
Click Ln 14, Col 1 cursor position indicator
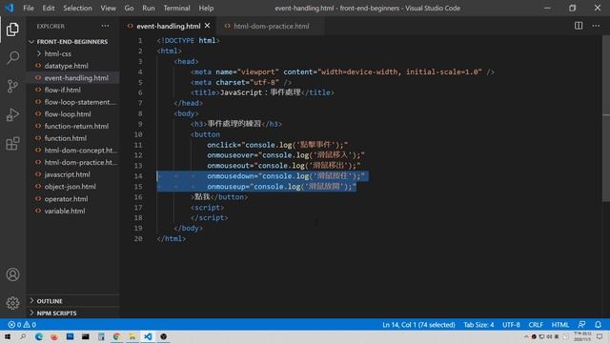click(418, 324)
